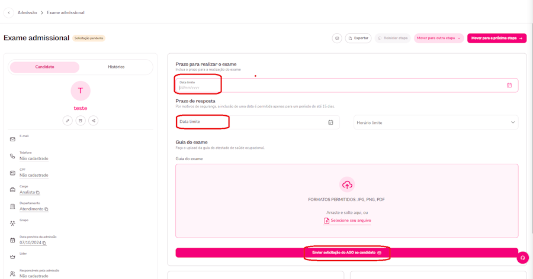The height and width of the screenshot is (279, 533).
Task: Click the Reiniciar etapa button
Action: click(393, 38)
